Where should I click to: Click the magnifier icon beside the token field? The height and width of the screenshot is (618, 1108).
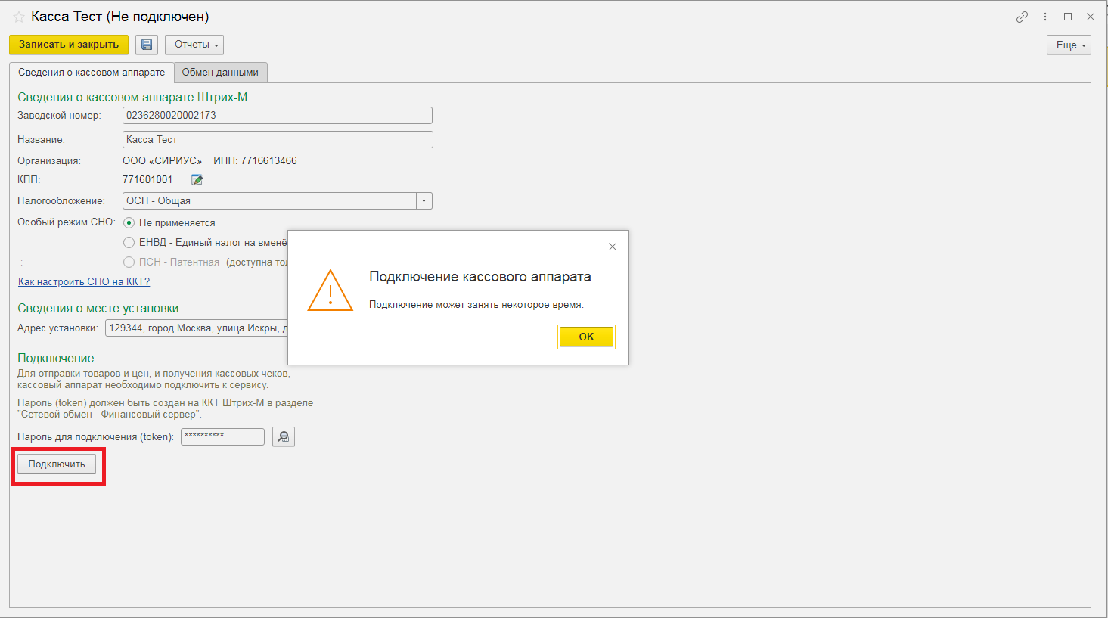pyautogui.click(x=284, y=436)
